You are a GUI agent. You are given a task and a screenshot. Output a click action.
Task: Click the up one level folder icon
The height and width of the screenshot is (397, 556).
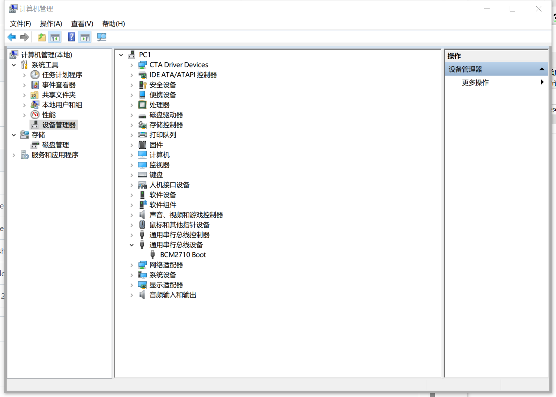pos(42,37)
